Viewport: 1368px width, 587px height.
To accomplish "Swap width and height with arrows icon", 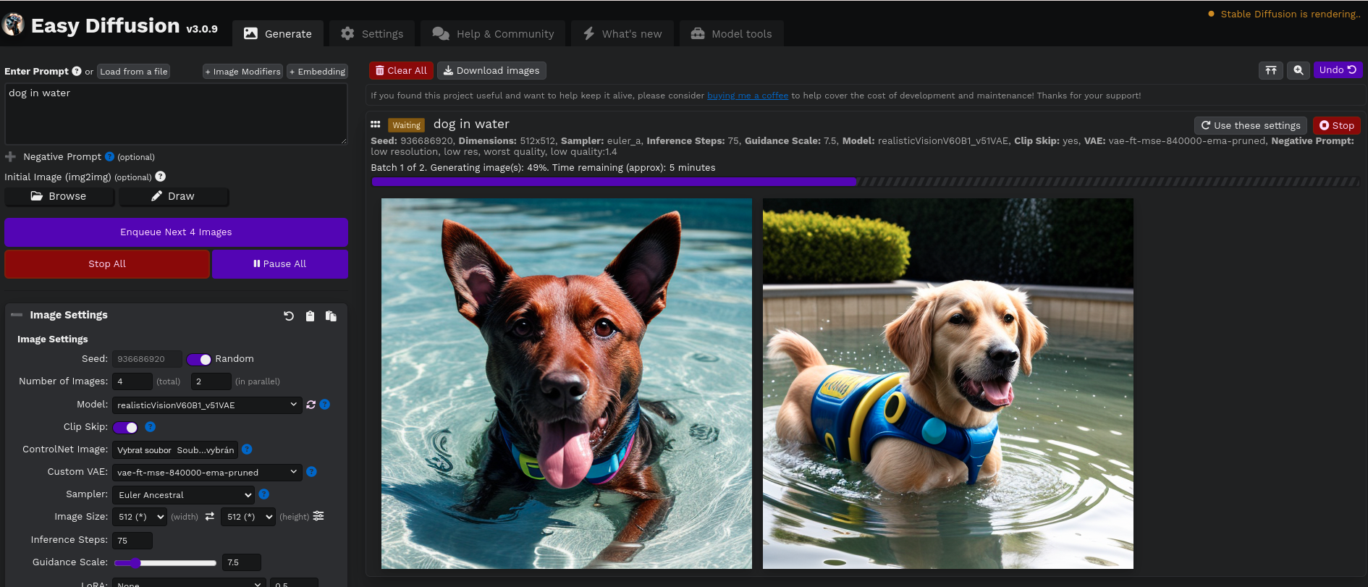I will 210,516.
